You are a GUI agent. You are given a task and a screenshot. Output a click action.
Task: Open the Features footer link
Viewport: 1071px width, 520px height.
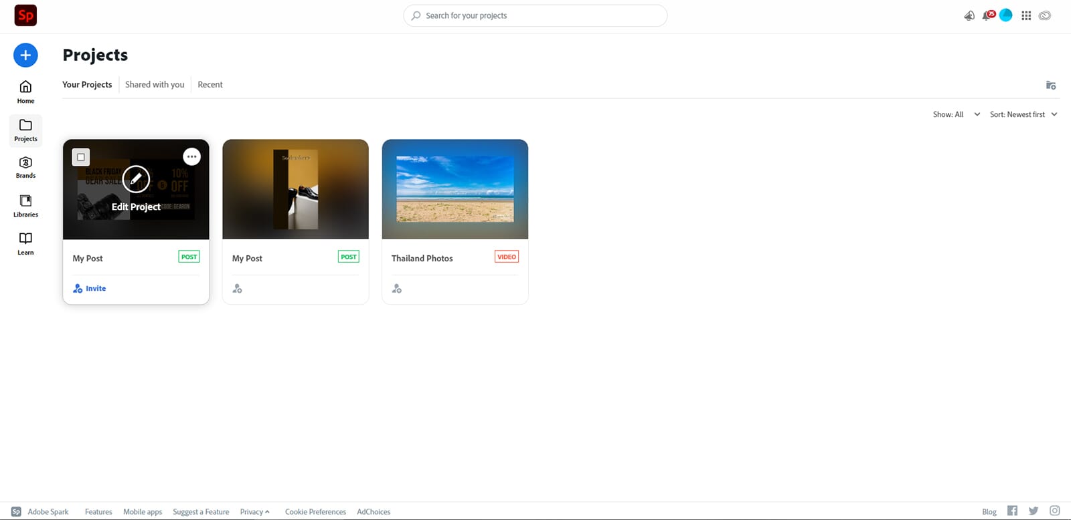tap(98, 512)
